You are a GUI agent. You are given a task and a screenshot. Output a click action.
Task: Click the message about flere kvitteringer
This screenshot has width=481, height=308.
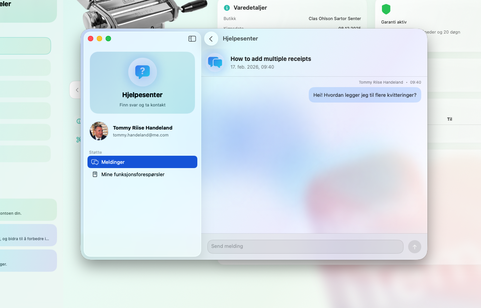[x=365, y=95]
